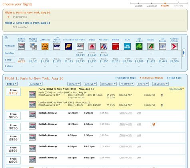Select $896 fare for 4:50pm–10:35pm flight
This screenshot has width=190, height=168.
point(13,149)
